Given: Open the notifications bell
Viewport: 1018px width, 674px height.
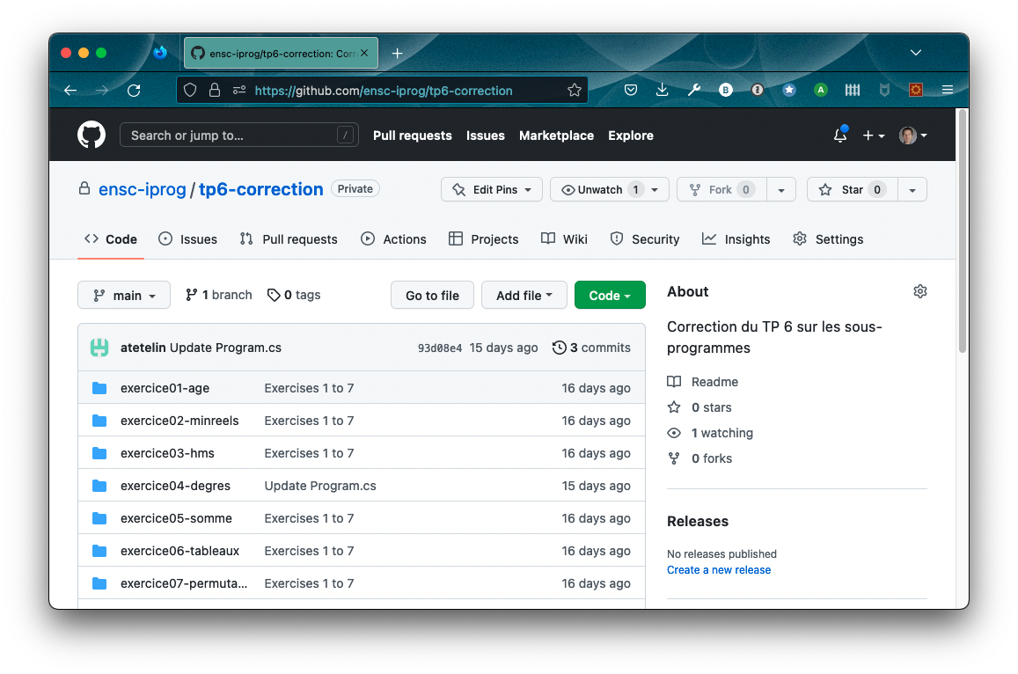Looking at the screenshot, I should pos(840,135).
